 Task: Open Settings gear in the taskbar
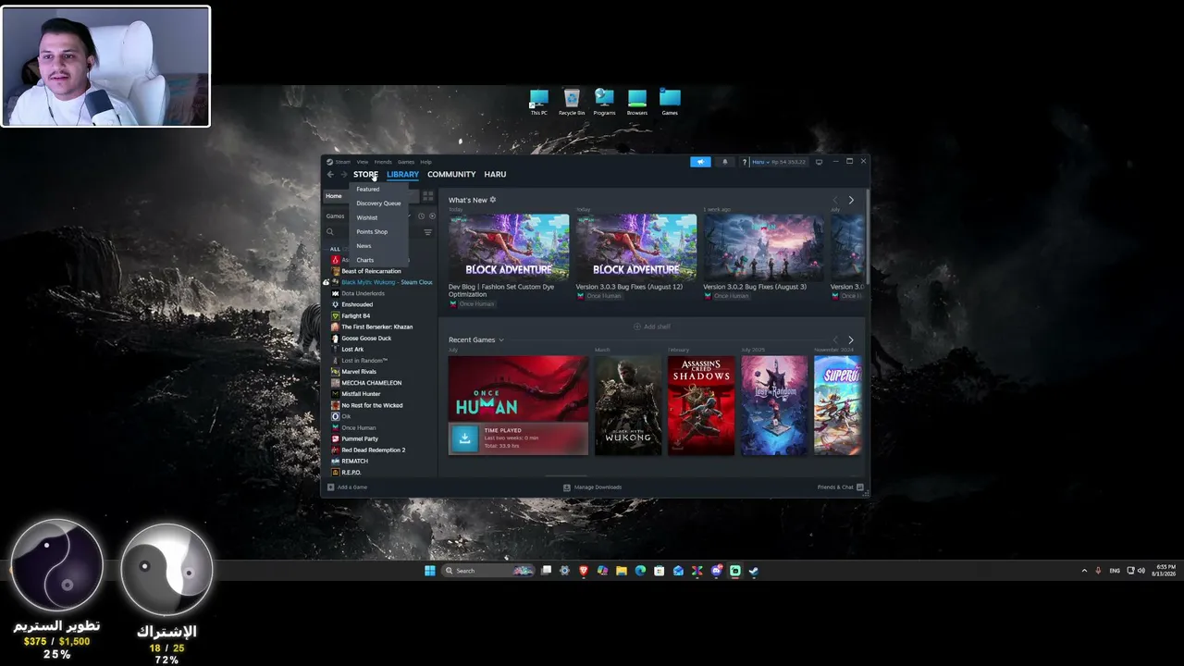pos(564,571)
